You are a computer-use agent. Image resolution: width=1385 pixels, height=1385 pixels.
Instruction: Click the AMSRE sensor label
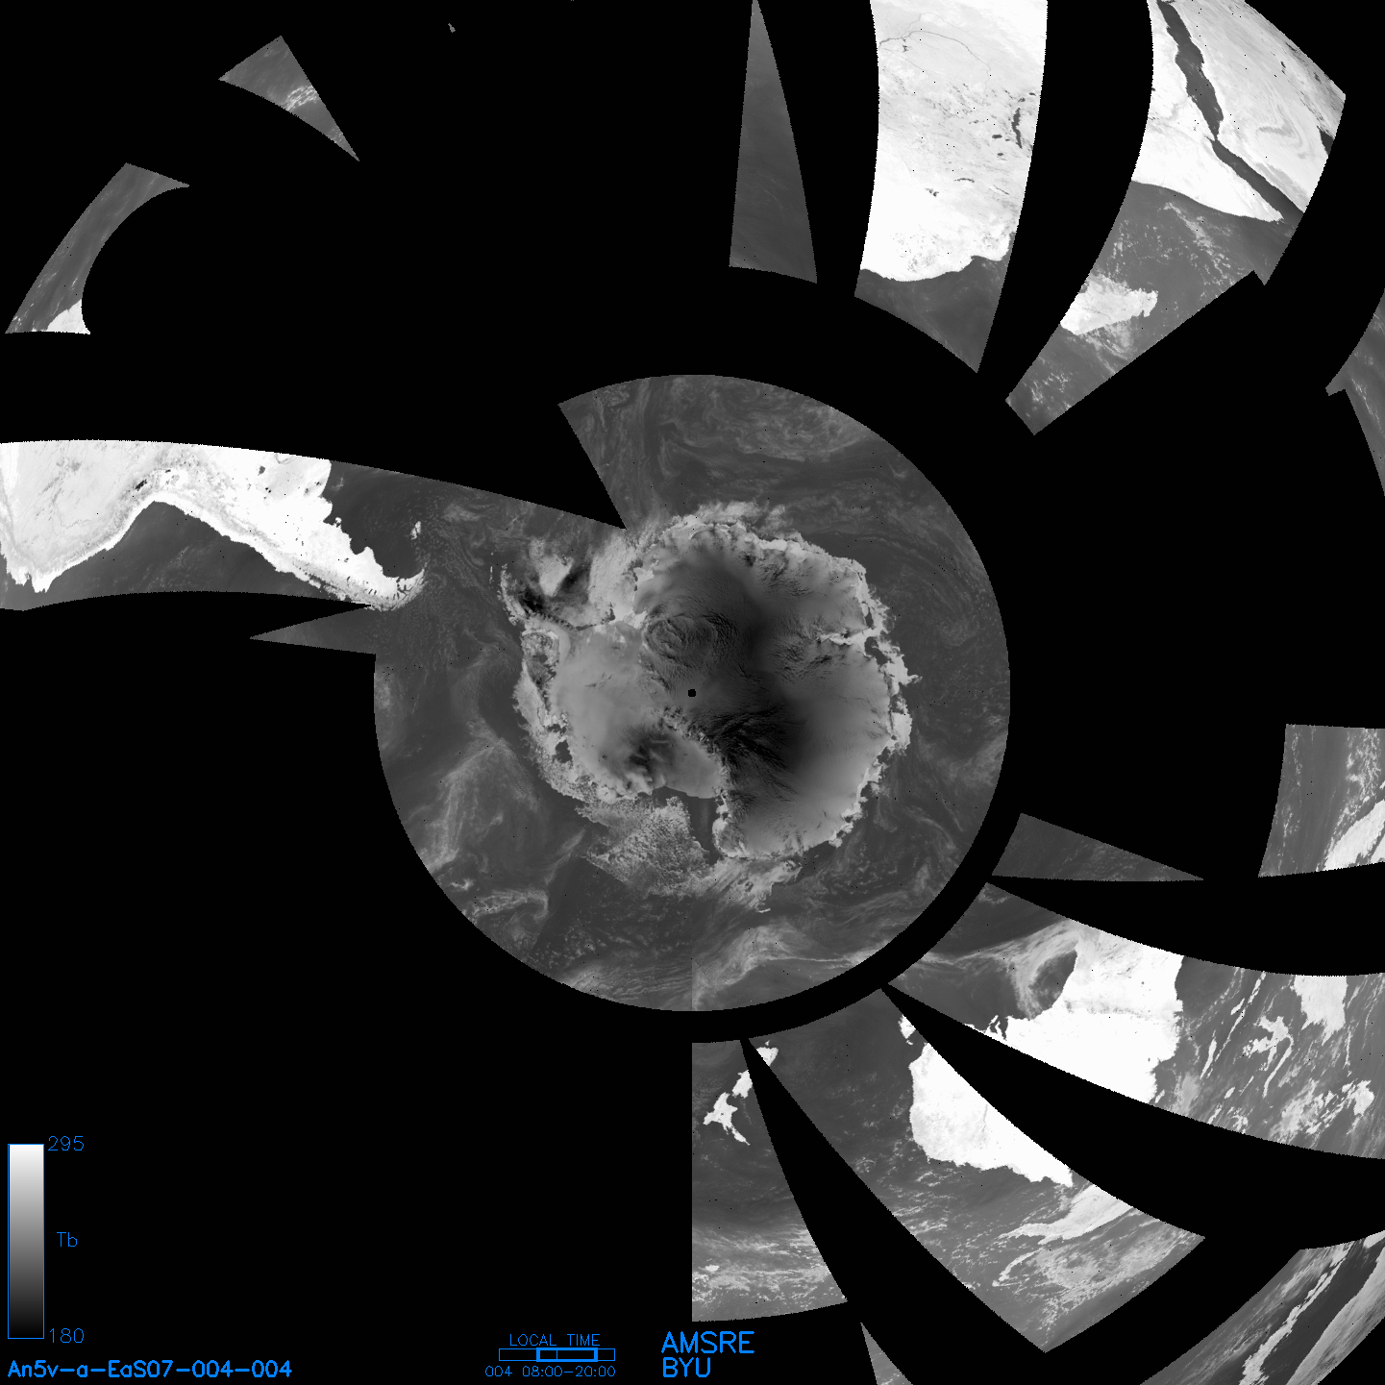click(x=708, y=1343)
